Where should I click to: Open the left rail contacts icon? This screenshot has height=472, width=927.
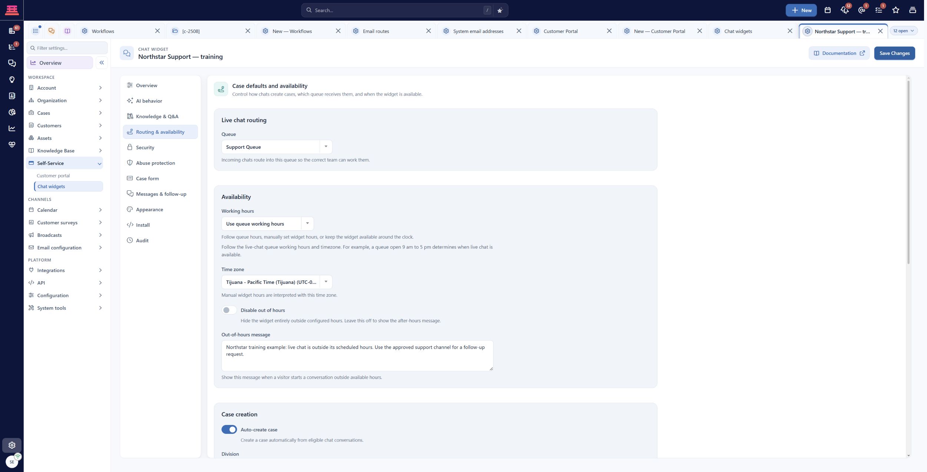(12, 96)
